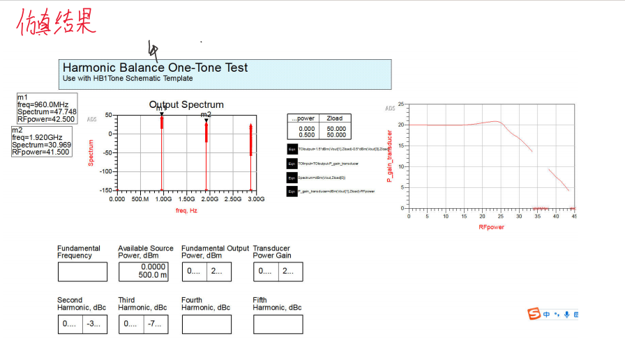The image size is (625, 362).
Task: Click the Fifth Harmonic, dBc label
Action: pyautogui.click(x=277, y=304)
